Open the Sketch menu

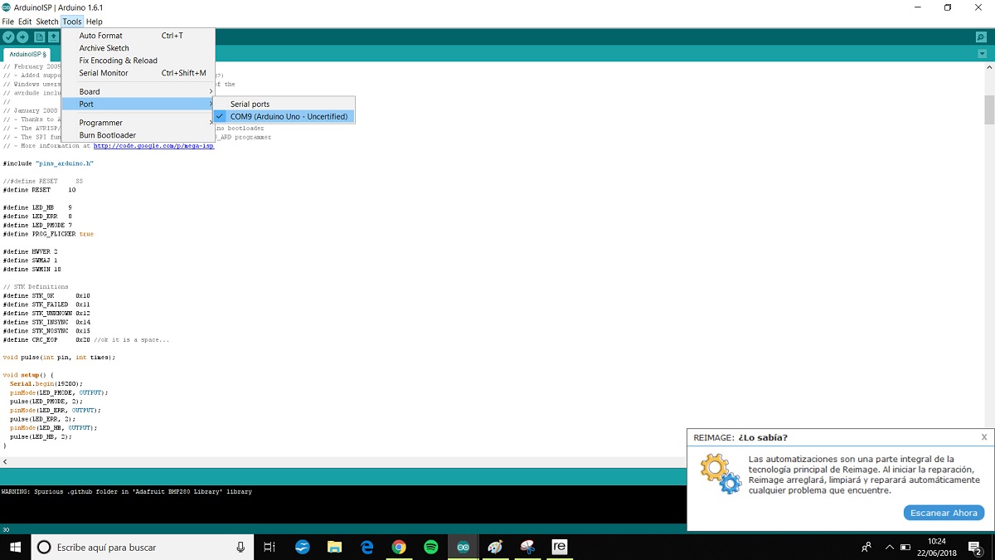[47, 22]
